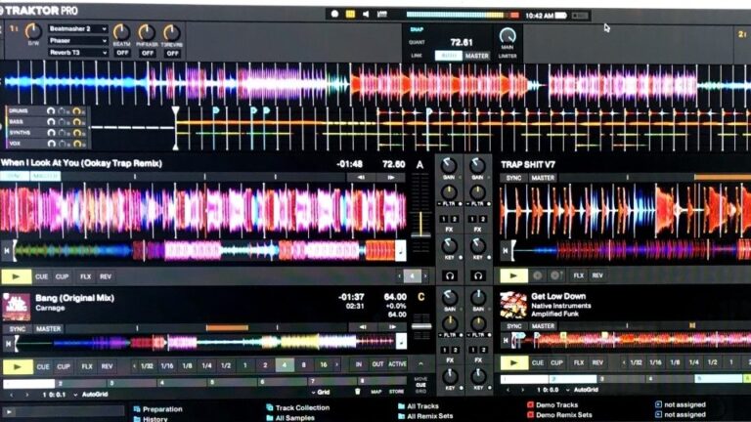Click the speaker audio indicator in header

coord(366,15)
